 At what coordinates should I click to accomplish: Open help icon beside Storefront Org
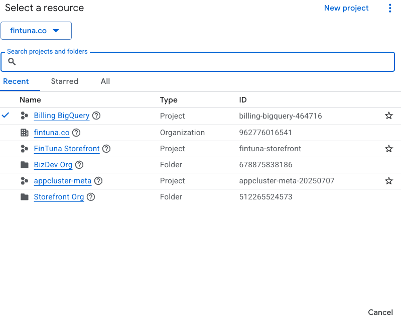tap(91, 197)
